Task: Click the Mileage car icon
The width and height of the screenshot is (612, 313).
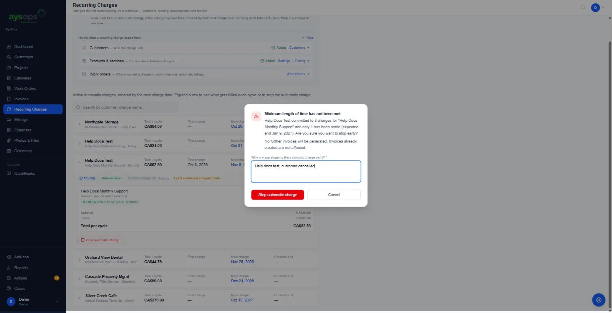Action: (9, 120)
